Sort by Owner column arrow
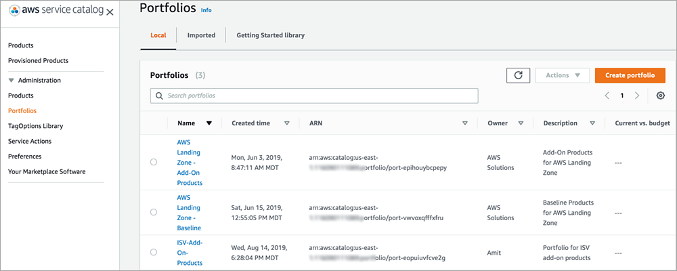 (x=521, y=123)
